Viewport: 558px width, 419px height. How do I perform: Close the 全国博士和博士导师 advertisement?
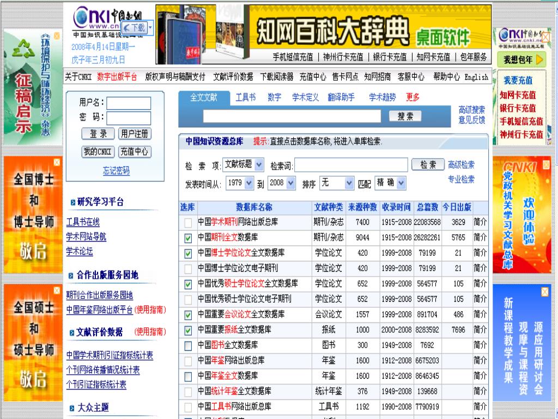point(57,163)
